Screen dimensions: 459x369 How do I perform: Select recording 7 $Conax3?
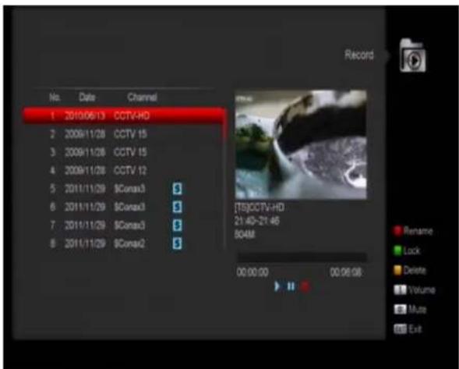coord(125,225)
